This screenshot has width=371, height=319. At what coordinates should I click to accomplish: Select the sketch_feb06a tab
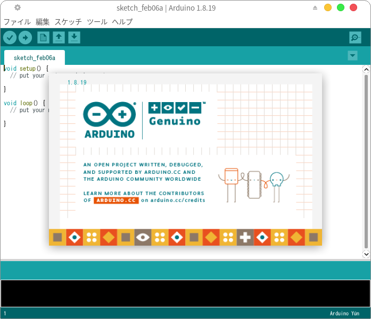click(34, 57)
